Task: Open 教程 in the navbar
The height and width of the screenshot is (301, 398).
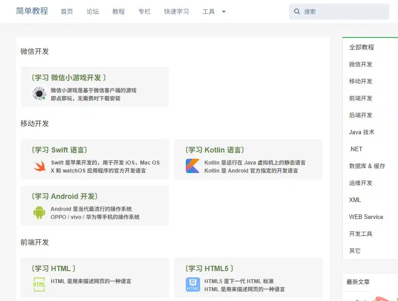Action: pos(118,12)
